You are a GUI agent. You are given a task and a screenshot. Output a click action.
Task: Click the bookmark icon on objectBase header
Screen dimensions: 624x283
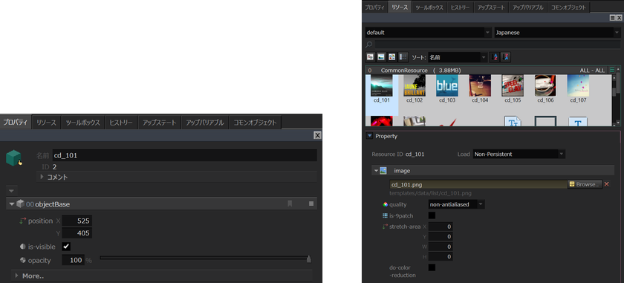tap(290, 204)
